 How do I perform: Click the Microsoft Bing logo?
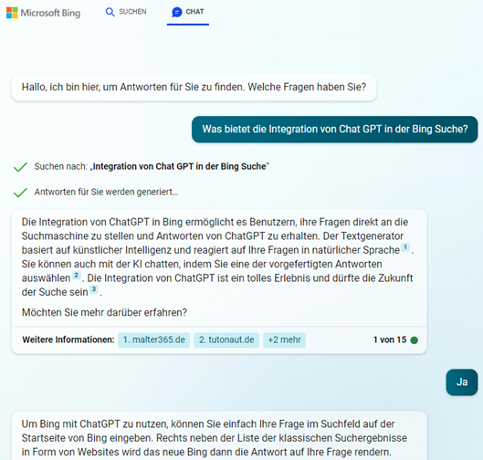44,13
